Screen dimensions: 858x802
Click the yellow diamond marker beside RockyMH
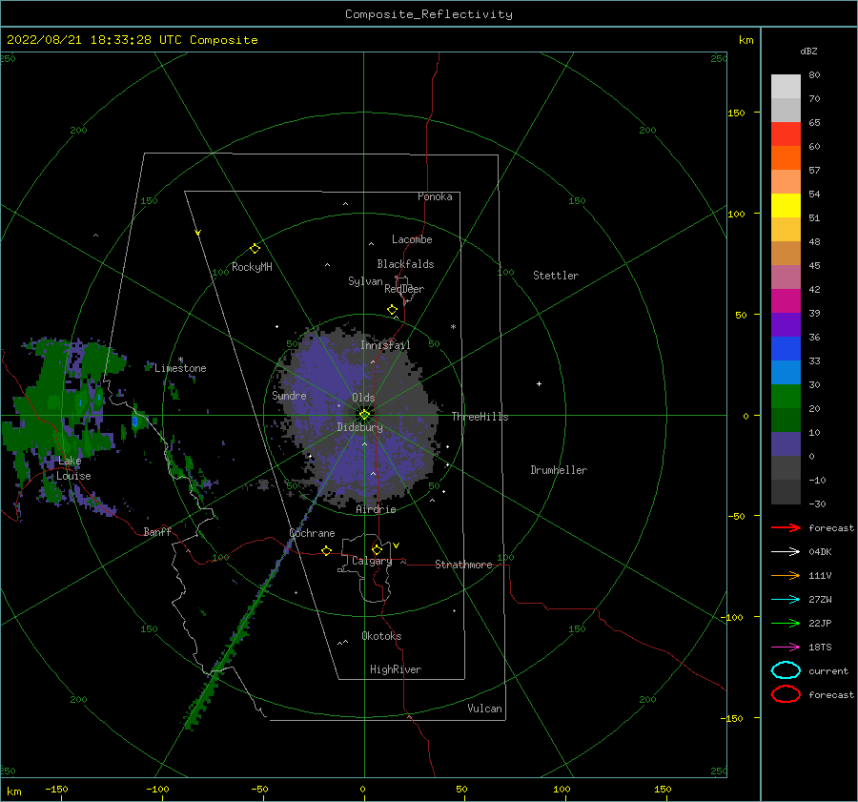click(255, 249)
